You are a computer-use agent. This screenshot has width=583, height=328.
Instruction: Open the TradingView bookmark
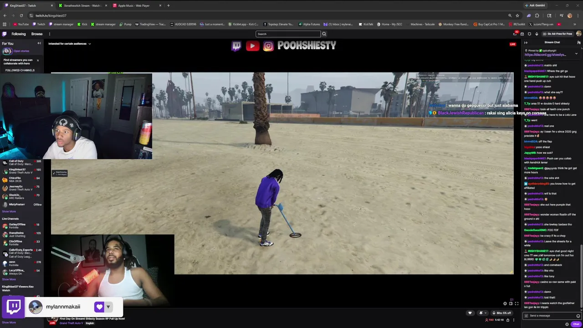(x=150, y=24)
